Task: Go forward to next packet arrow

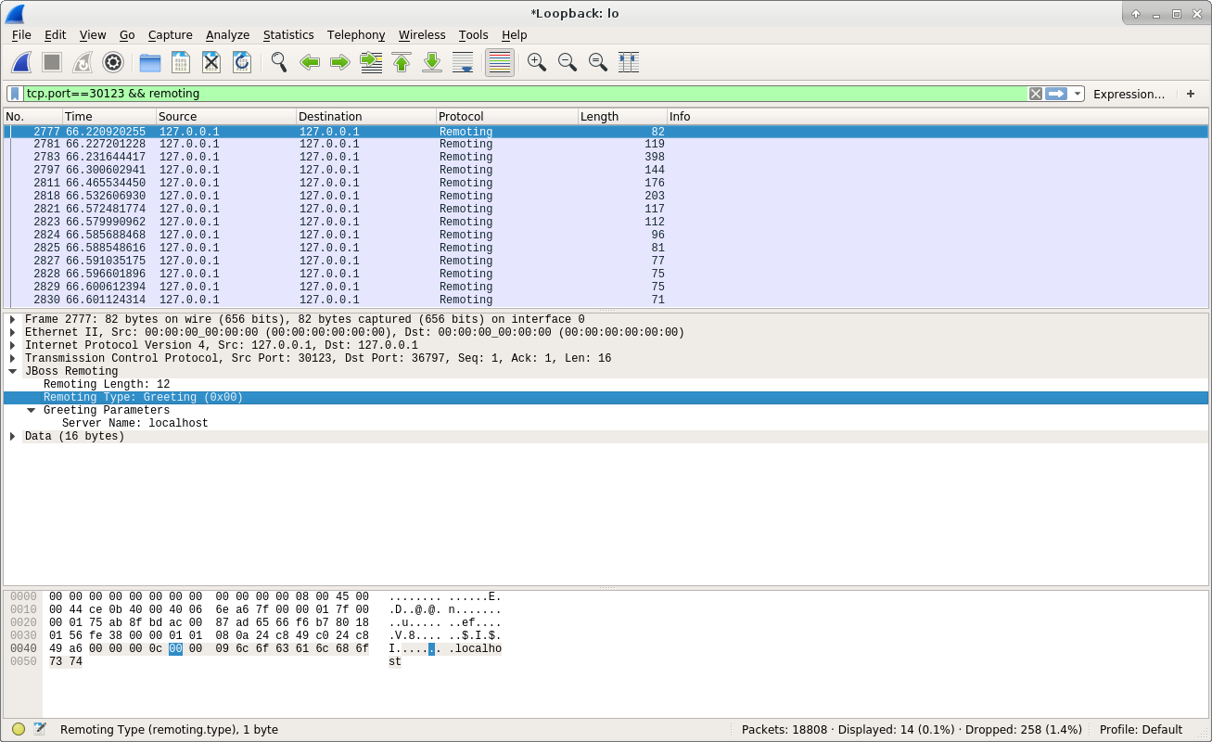Action: point(340,62)
